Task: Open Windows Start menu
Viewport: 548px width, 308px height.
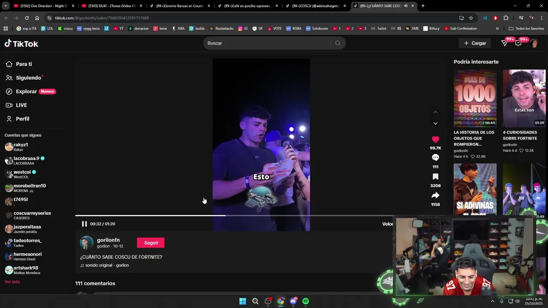Action: (242, 301)
